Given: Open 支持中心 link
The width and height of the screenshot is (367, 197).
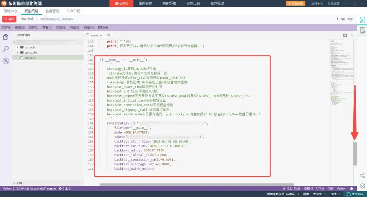Looking at the screenshot, I should 317,3.
